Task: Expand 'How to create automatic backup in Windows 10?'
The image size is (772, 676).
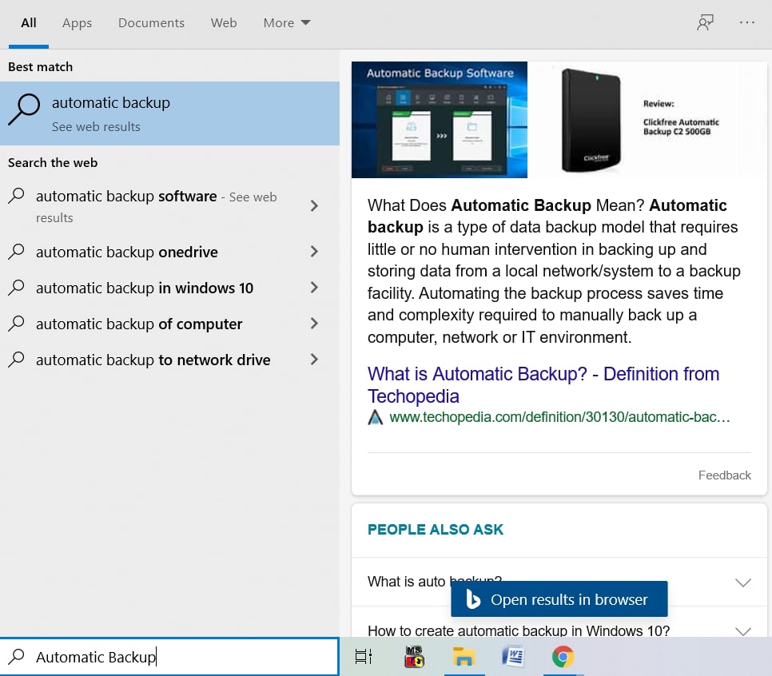Action: pyautogui.click(x=743, y=631)
